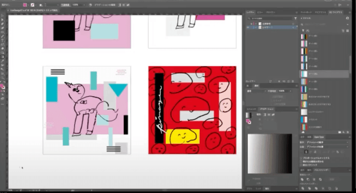
Task: Select the Pen tool
Action: (2, 24)
